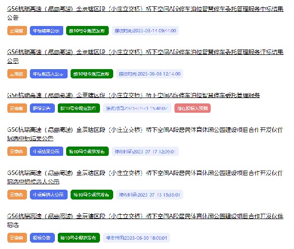
Task: Click 中标结果公示 tag dated 2023-07-17
Action: (47, 151)
